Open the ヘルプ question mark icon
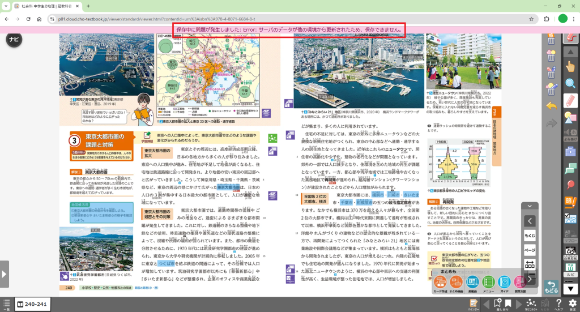This screenshot has height=312, width=580. coord(558,304)
